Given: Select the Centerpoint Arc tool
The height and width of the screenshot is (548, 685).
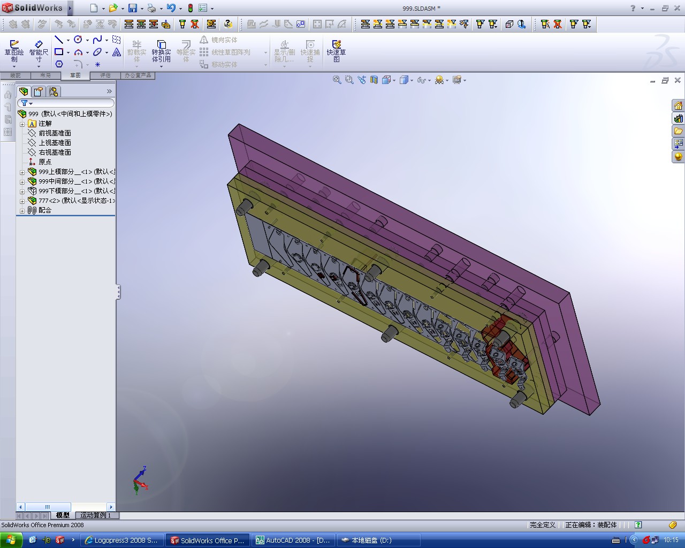Looking at the screenshot, I should pyautogui.click(x=78, y=52).
